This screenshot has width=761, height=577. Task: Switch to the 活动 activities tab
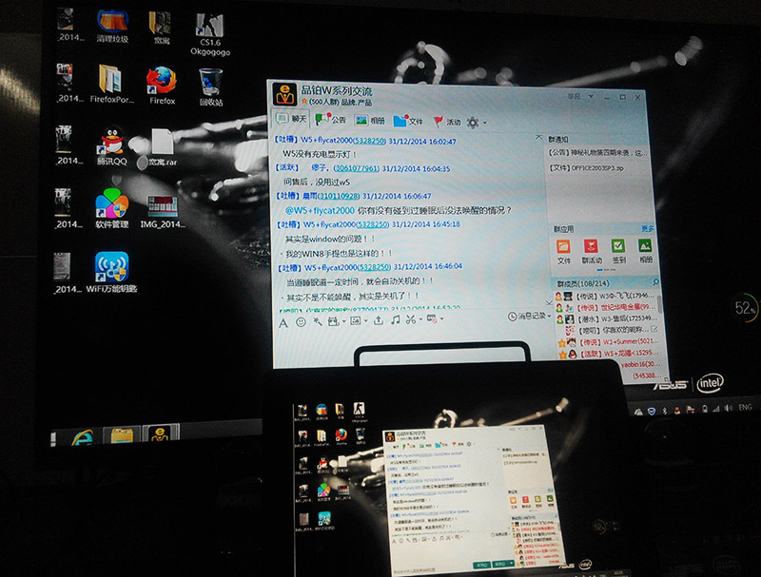[447, 122]
